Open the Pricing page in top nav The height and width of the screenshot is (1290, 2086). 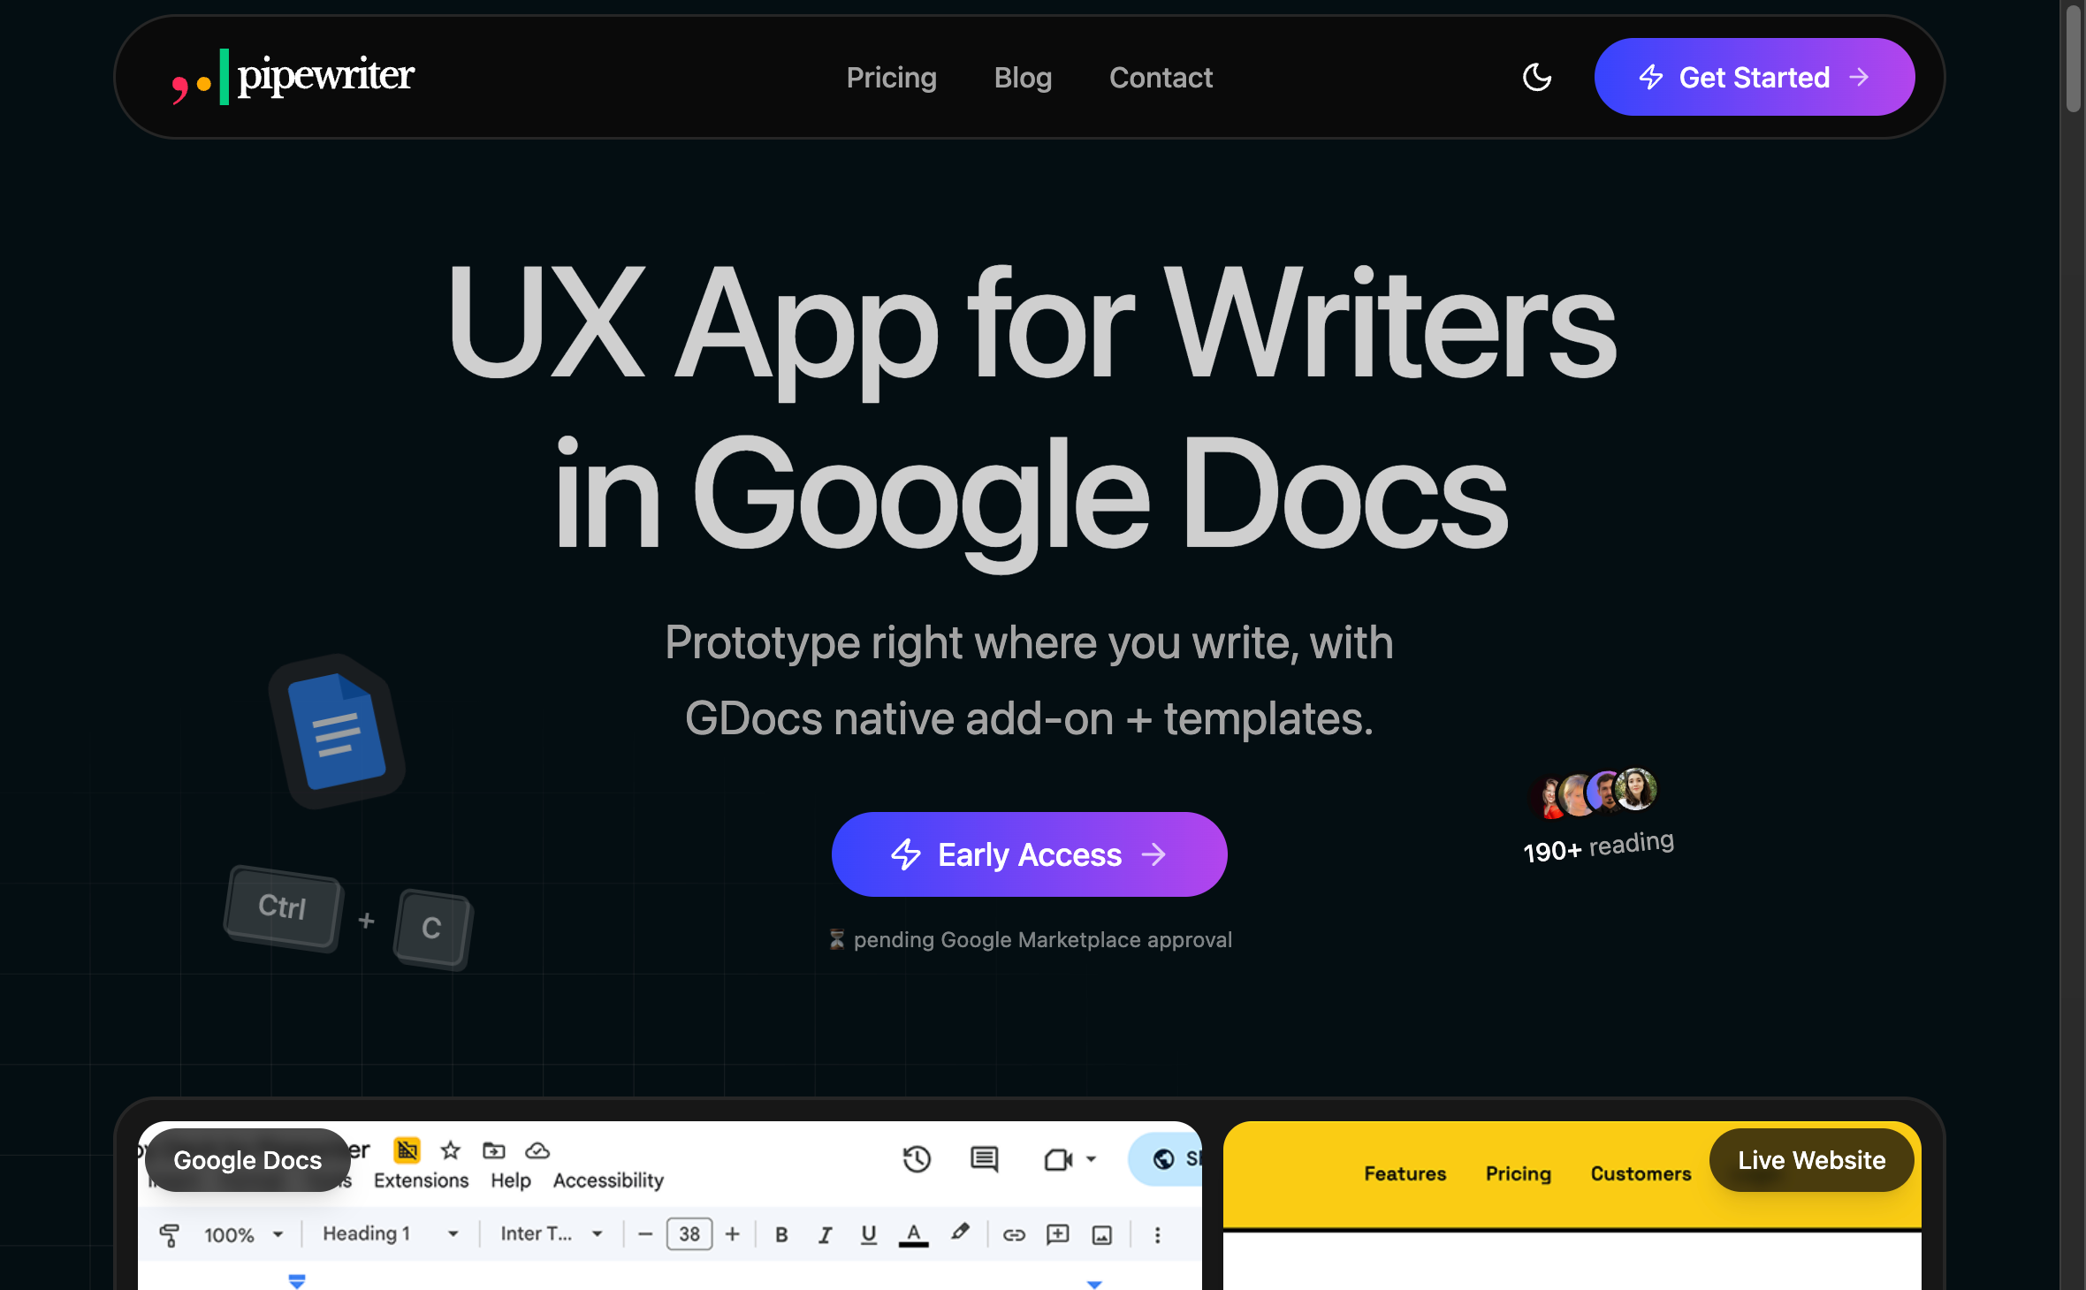click(x=891, y=78)
